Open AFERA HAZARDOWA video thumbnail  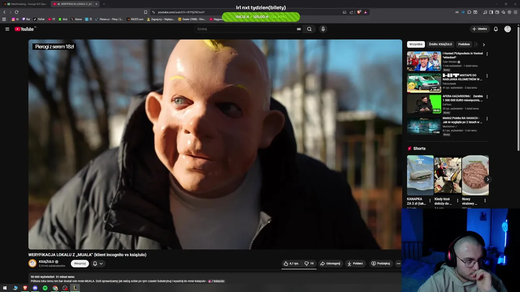[x=424, y=104]
